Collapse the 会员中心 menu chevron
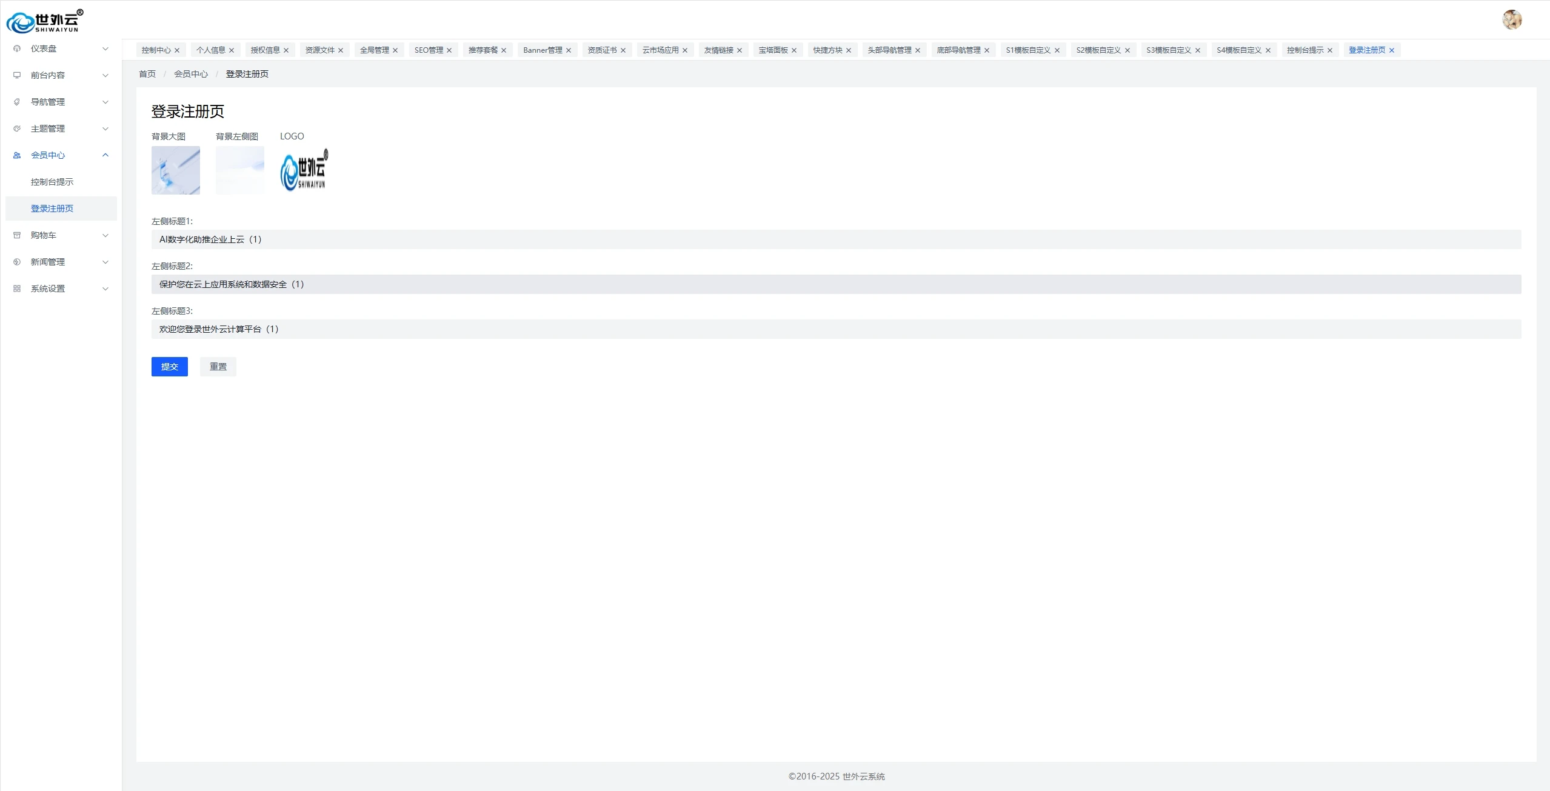This screenshot has width=1550, height=791. pyautogui.click(x=105, y=155)
